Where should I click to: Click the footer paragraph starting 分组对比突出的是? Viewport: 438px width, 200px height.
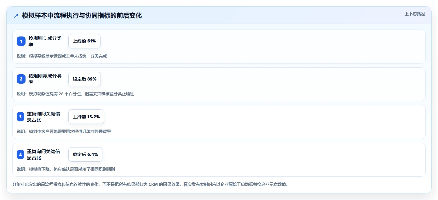150,184
